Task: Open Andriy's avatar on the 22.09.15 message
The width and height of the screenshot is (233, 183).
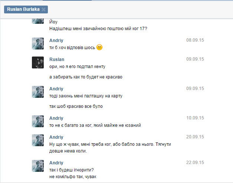Action: (38, 166)
